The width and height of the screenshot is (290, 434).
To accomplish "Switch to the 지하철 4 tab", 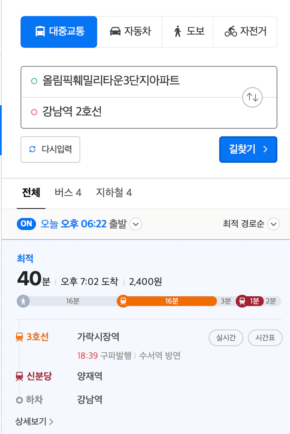I will pos(114,192).
